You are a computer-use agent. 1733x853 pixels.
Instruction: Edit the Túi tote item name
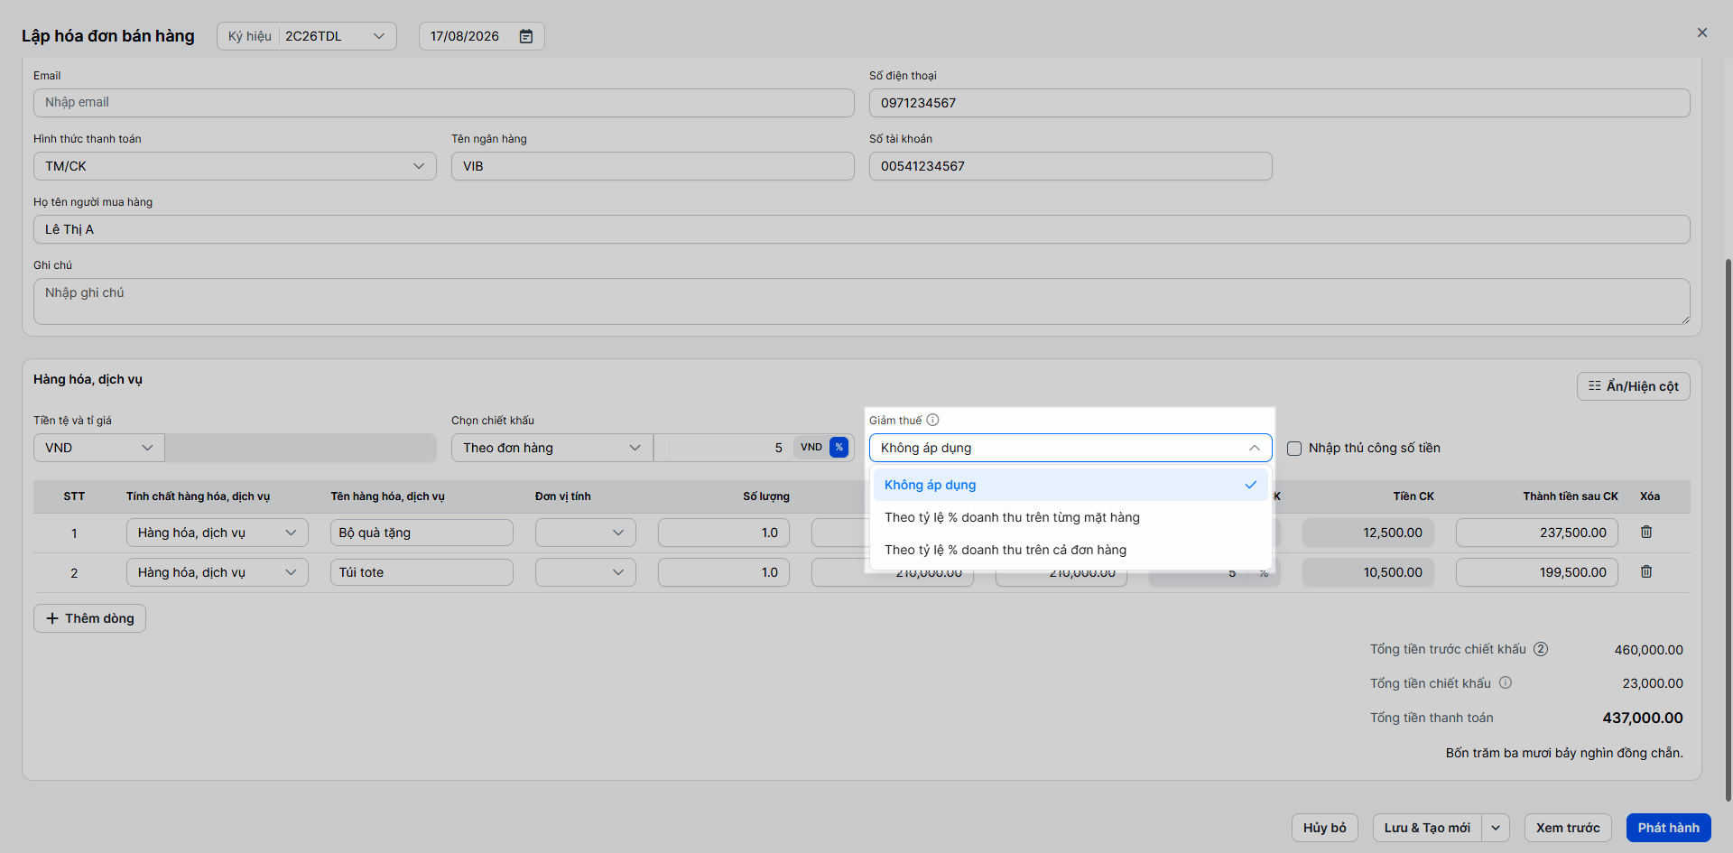coord(422,572)
